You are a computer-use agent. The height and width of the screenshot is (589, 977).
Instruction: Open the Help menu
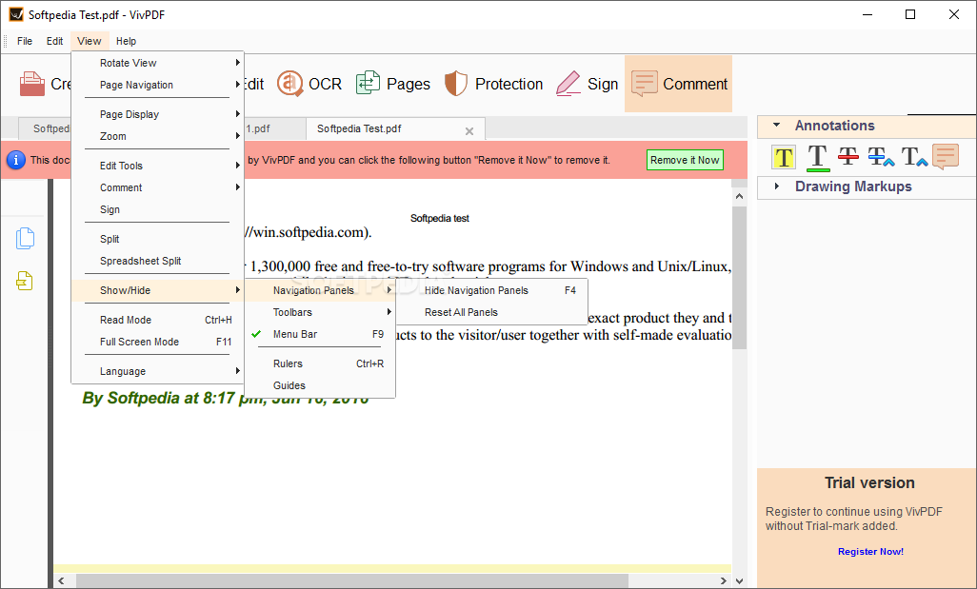[126, 41]
